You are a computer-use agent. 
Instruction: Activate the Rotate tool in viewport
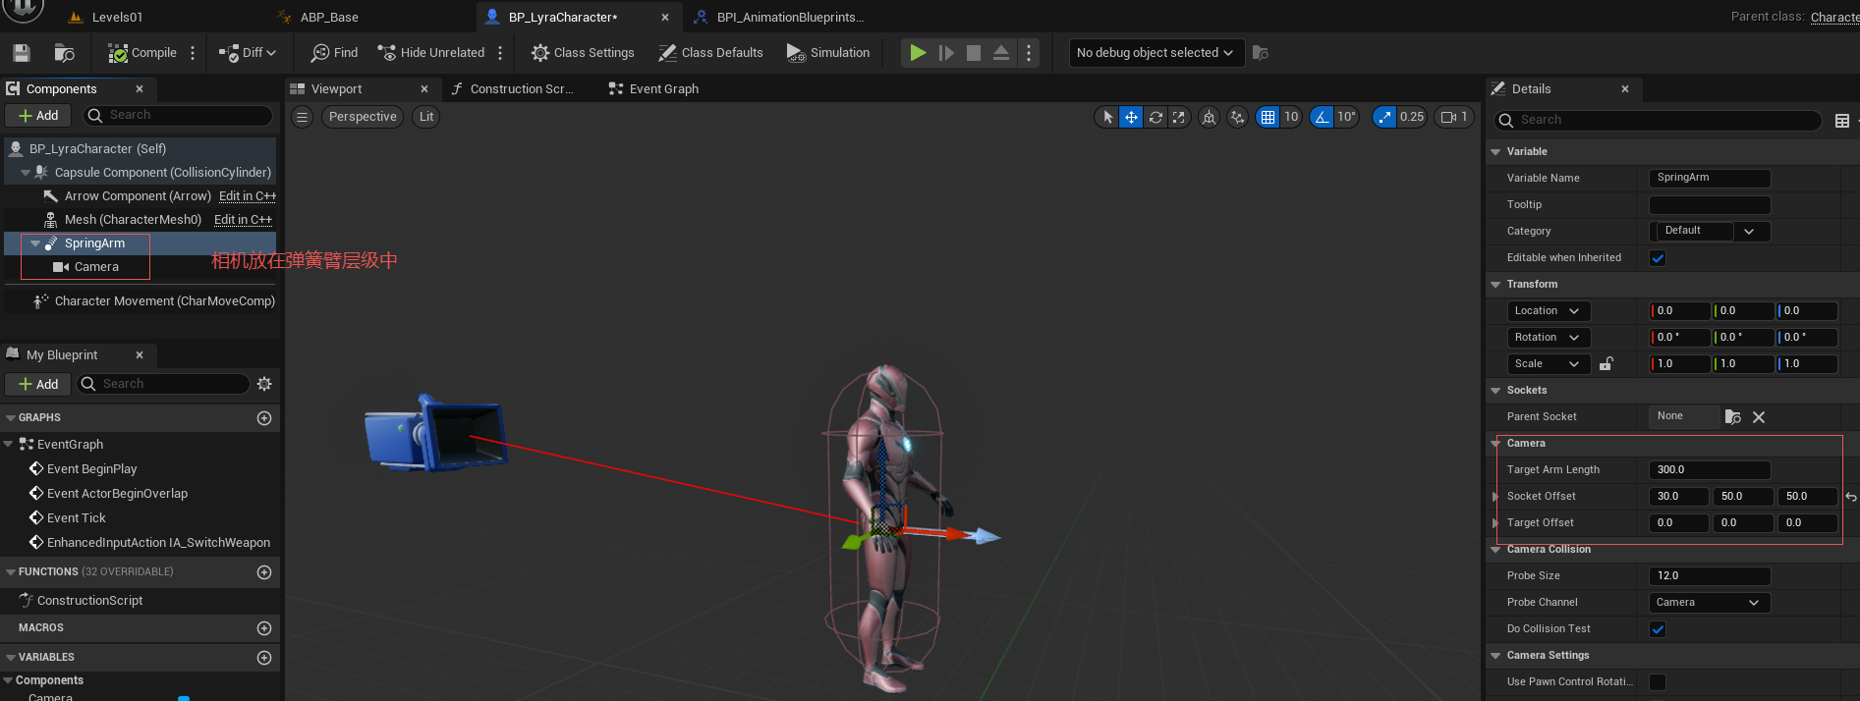click(x=1155, y=117)
